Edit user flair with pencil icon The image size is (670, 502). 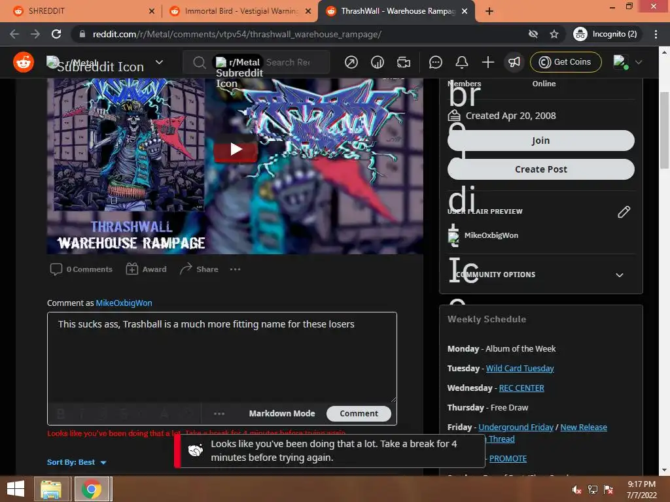624,212
